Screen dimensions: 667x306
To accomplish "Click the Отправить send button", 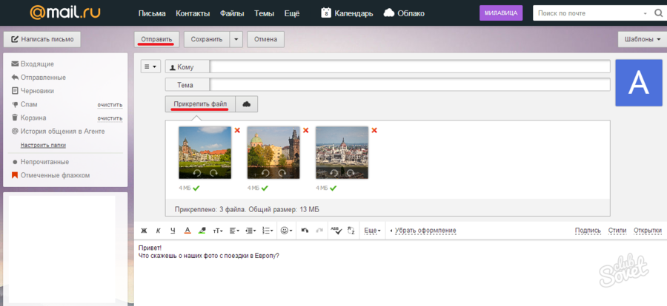I will pos(156,39).
